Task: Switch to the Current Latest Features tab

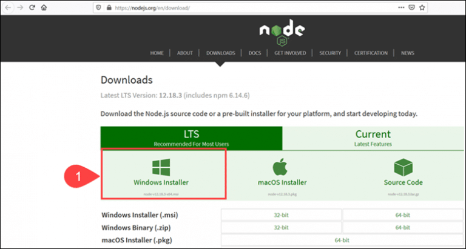Action: coord(373,138)
